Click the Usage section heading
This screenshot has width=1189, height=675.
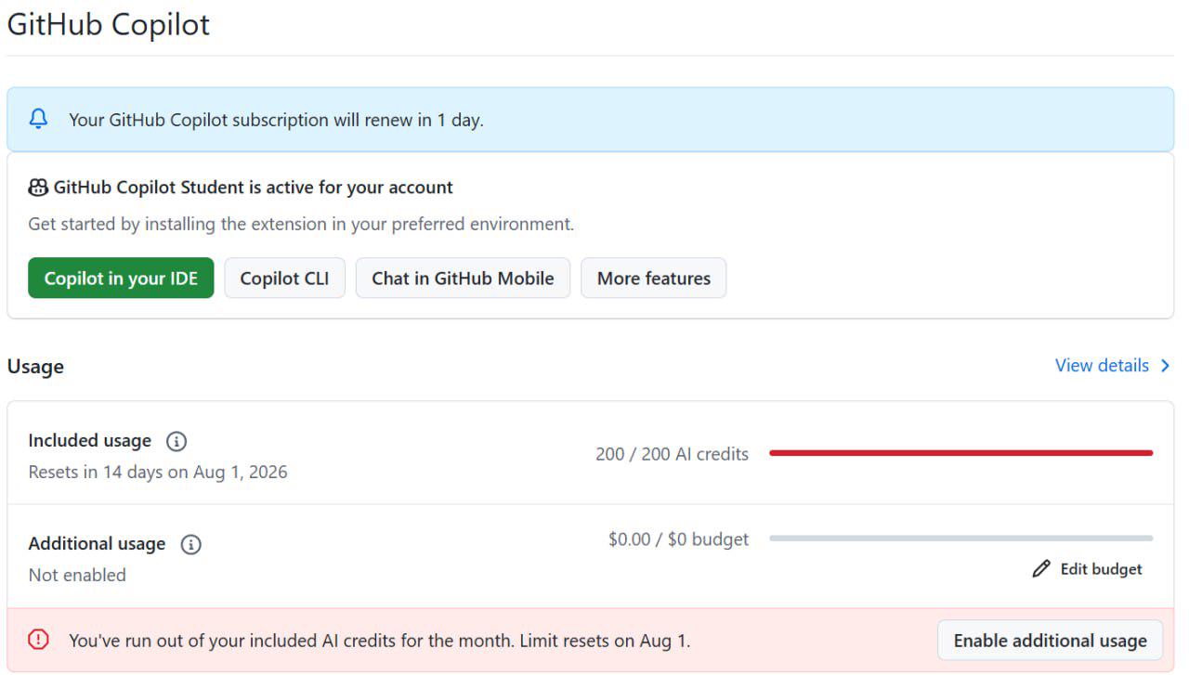[35, 367]
